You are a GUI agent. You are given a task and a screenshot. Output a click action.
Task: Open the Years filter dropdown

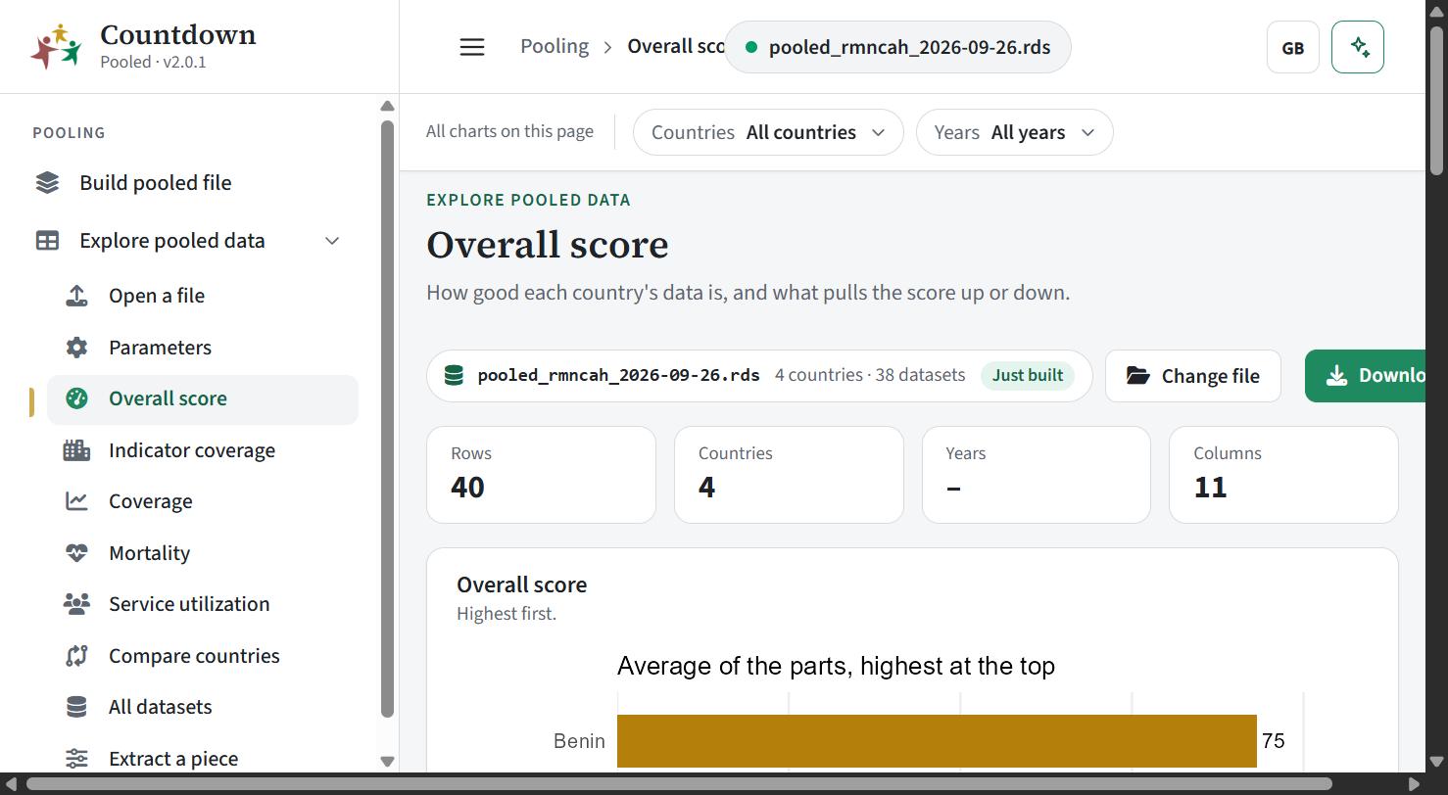[x=1014, y=132]
